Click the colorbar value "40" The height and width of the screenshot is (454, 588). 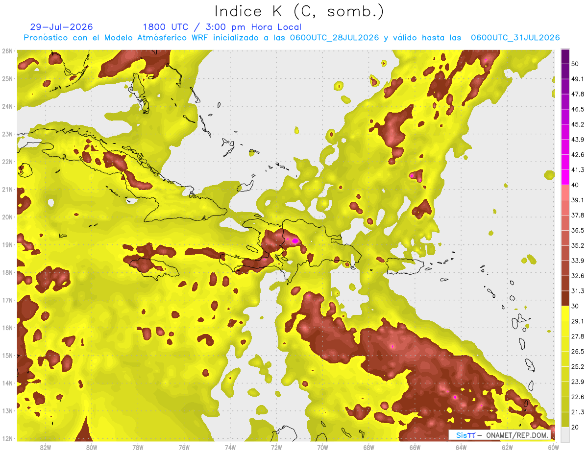coord(576,185)
